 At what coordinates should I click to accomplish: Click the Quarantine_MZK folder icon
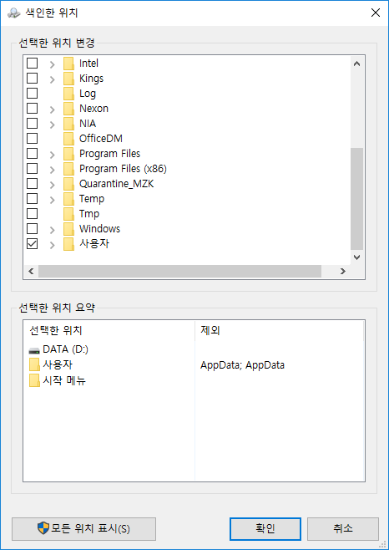coord(68,184)
